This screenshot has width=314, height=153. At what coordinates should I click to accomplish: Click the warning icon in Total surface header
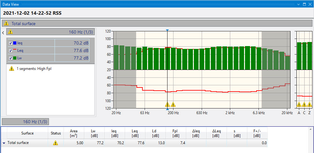point(6,24)
